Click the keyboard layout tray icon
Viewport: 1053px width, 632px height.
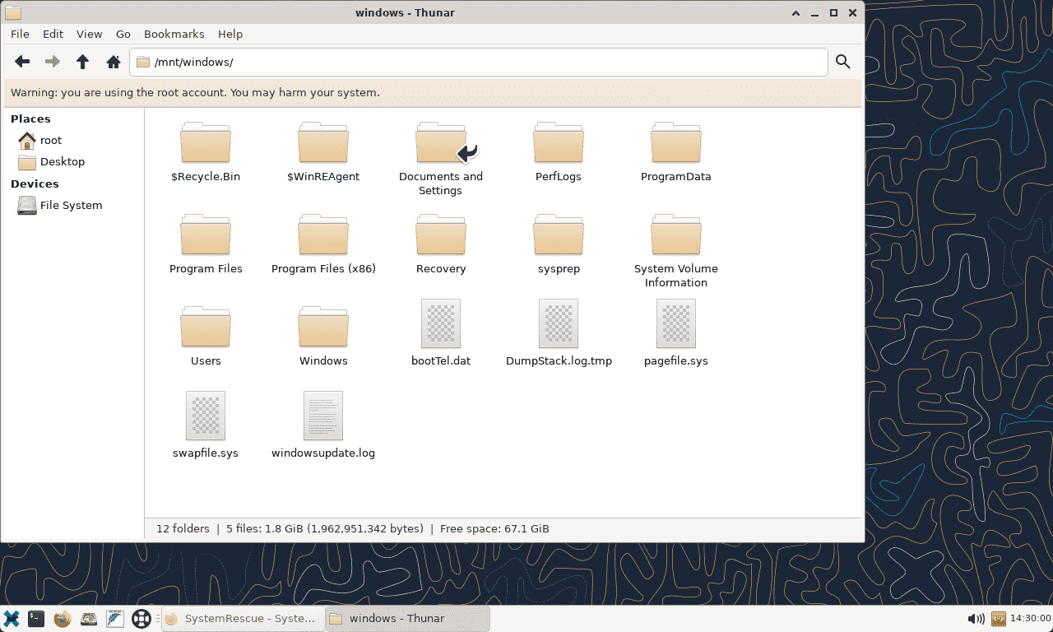click(999, 619)
